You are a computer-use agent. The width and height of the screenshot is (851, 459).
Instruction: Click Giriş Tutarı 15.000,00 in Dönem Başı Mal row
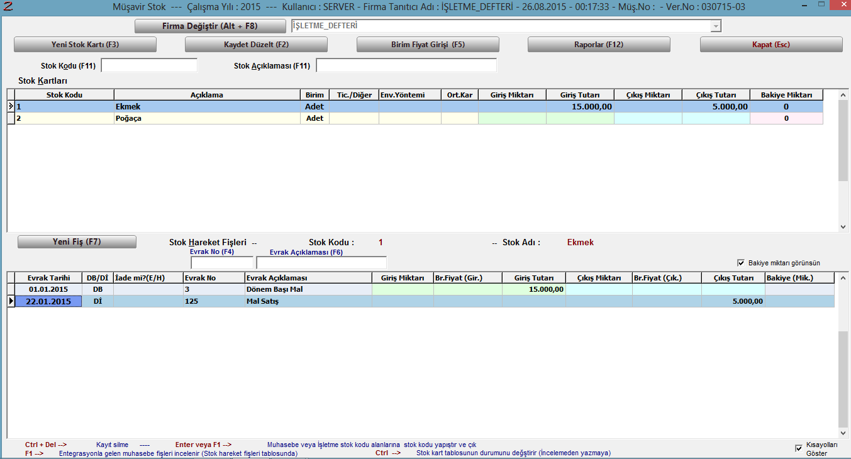(533, 289)
